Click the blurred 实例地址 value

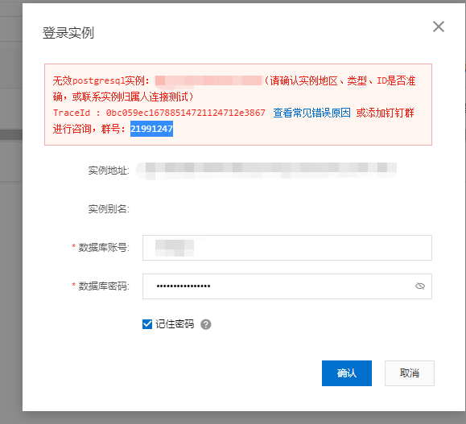pos(266,171)
